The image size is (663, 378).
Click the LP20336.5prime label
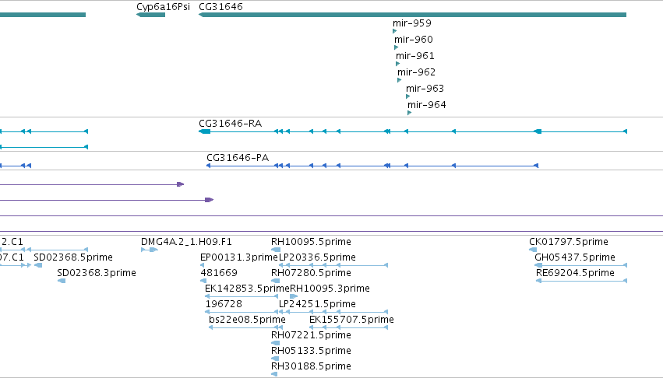pyautogui.click(x=318, y=257)
